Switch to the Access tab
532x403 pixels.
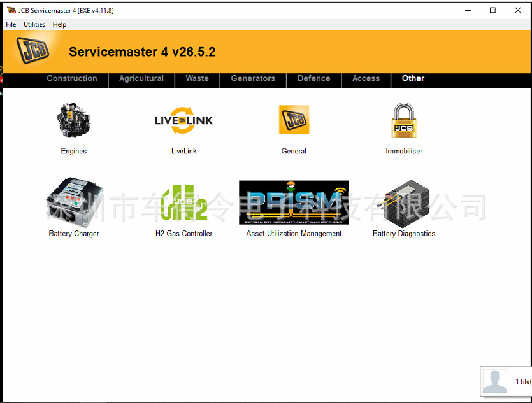pyautogui.click(x=366, y=78)
